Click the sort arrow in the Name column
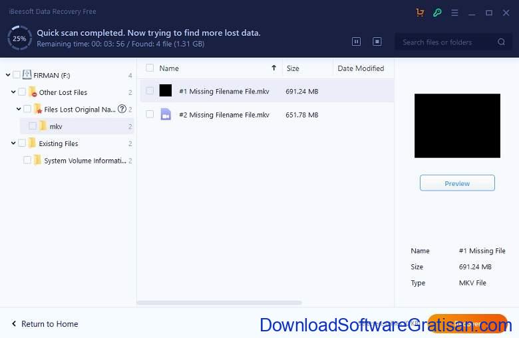Image resolution: width=519 pixels, height=338 pixels. [x=273, y=68]
